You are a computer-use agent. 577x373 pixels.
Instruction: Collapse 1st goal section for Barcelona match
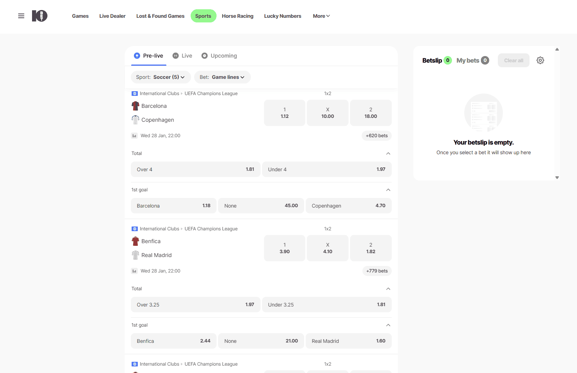click(388, 190)
